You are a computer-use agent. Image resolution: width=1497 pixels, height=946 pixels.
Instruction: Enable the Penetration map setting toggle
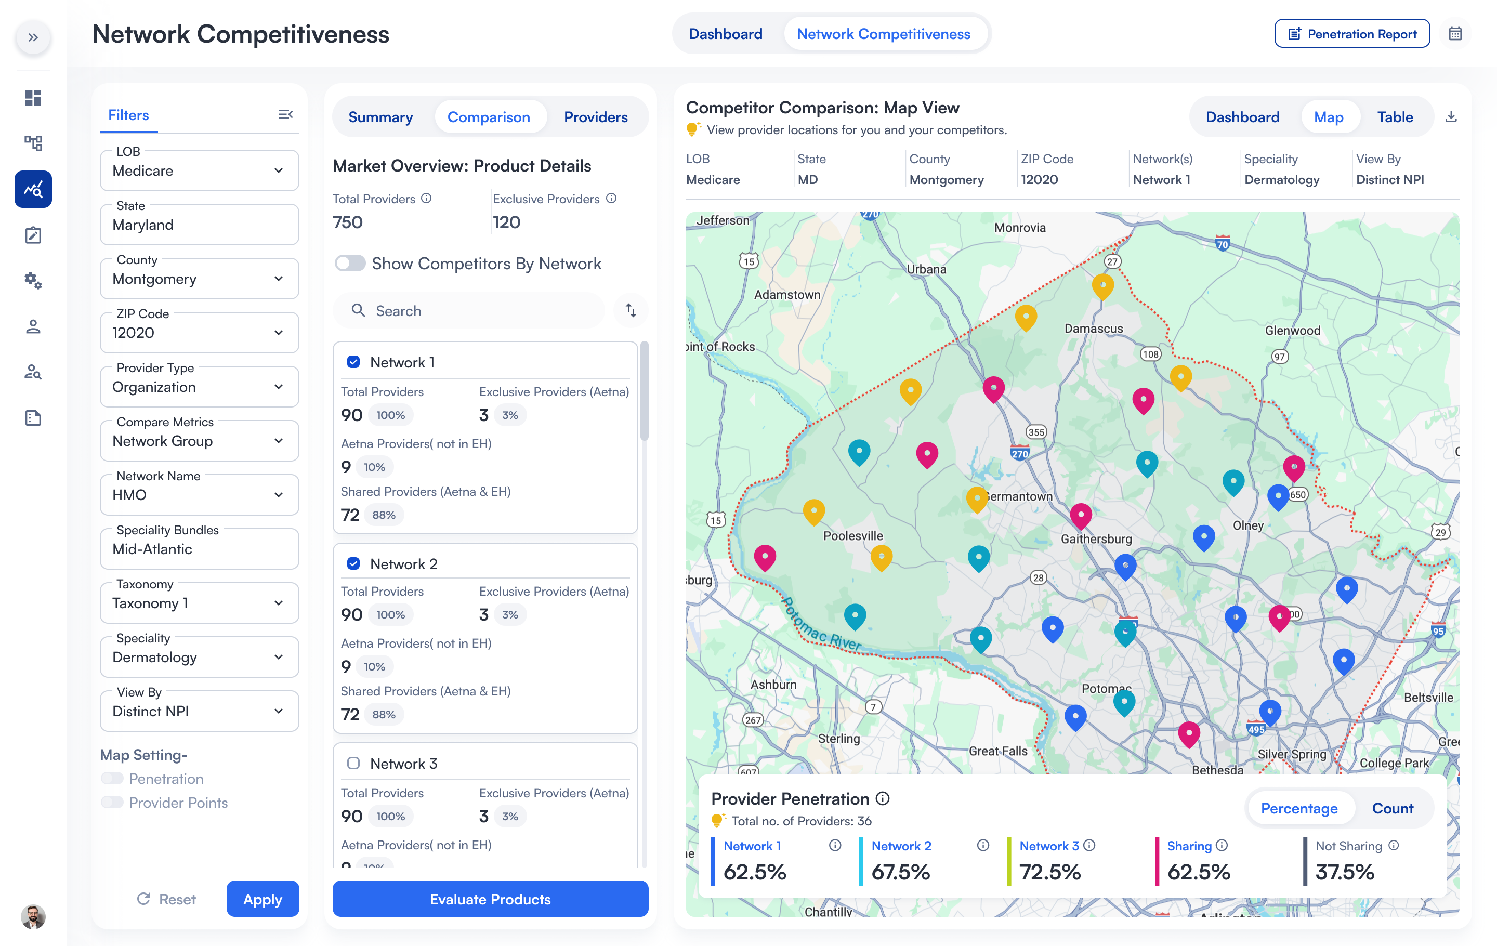(112, 778)
